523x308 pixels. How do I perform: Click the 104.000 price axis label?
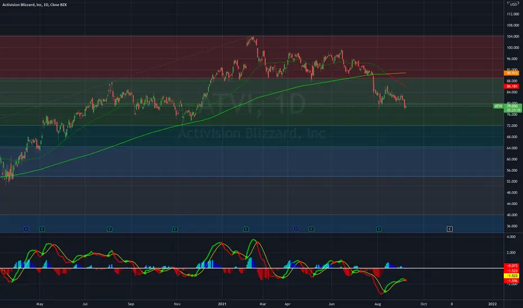[x=513, y=36]
